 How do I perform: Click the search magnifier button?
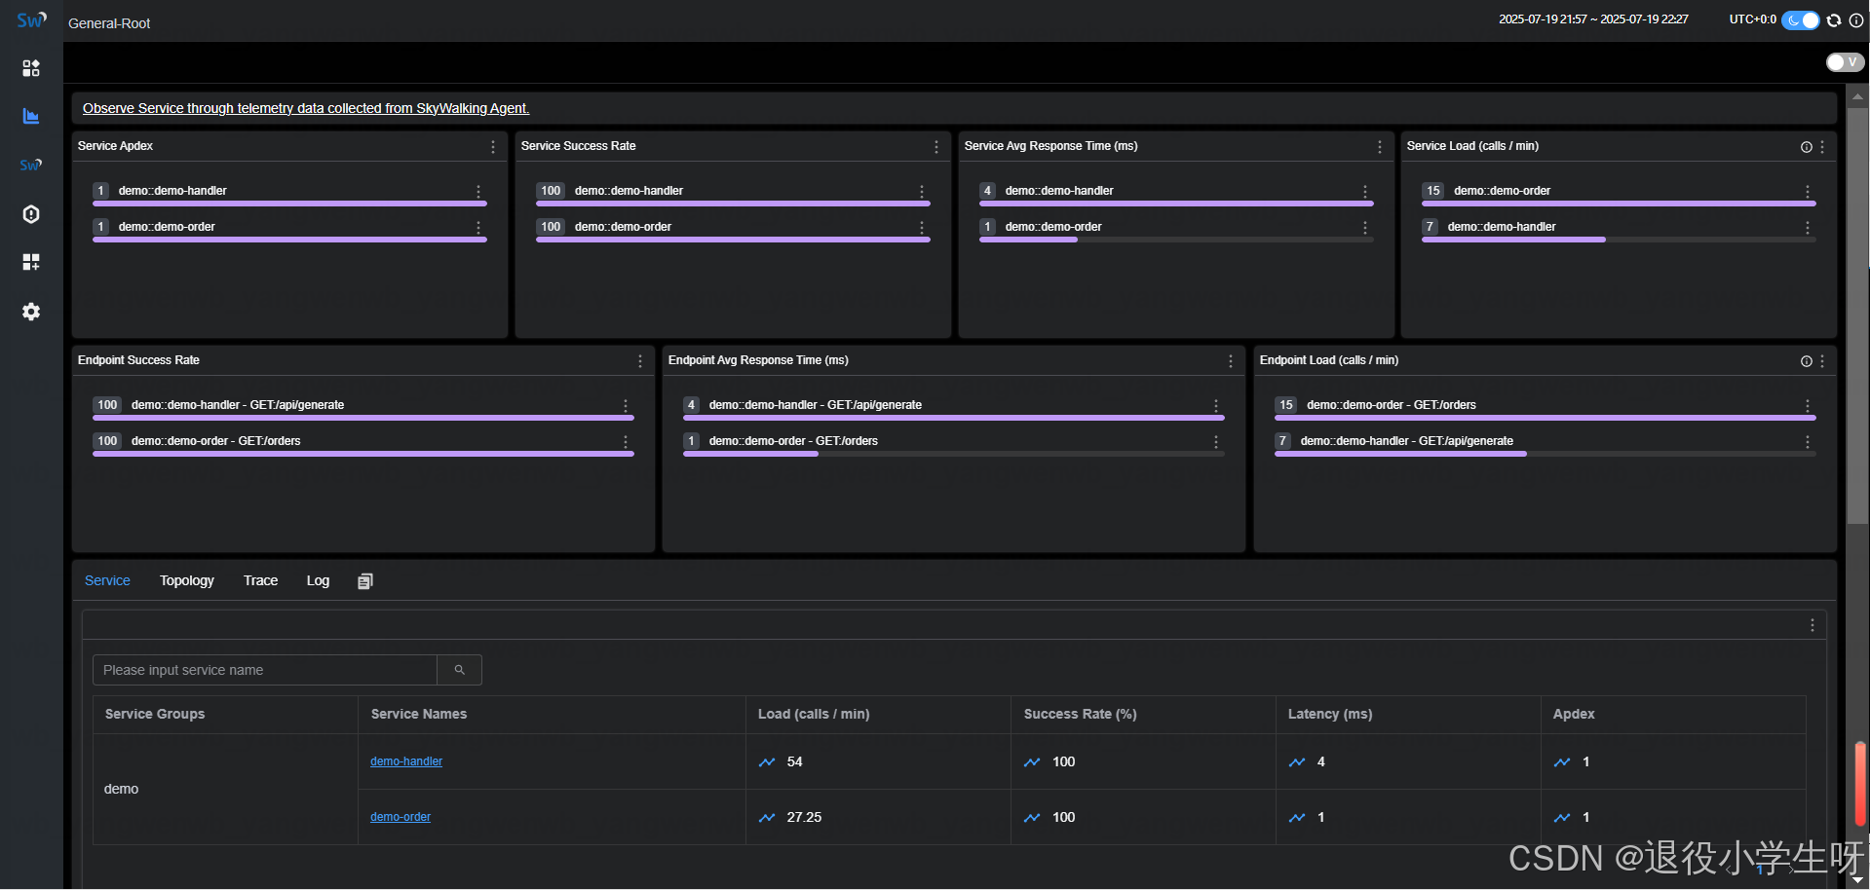click(460, 670)
